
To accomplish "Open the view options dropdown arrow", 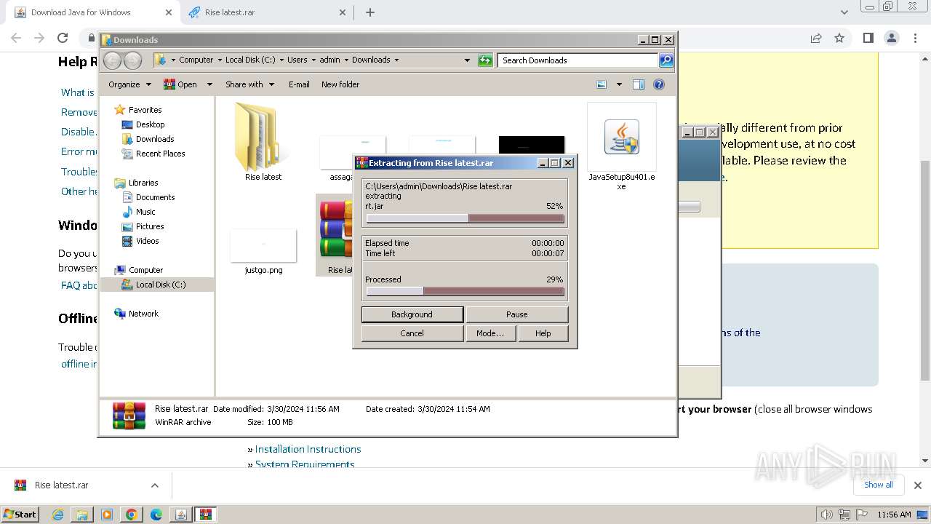I will point(619,84).
